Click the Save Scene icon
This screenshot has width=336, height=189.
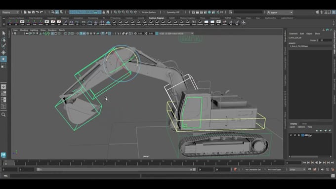[x=33, y=12]
